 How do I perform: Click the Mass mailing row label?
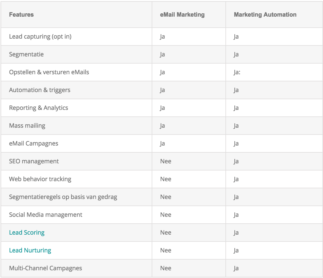(x=27, y=126)
